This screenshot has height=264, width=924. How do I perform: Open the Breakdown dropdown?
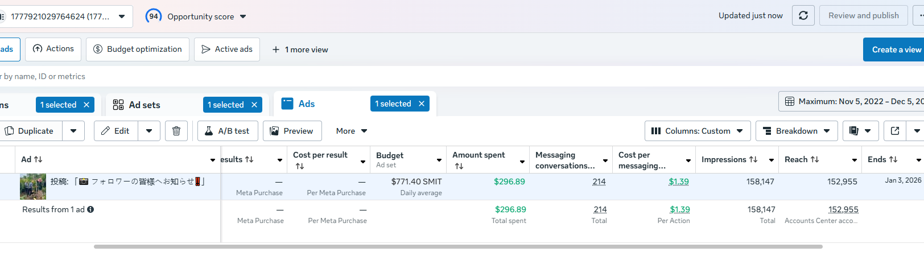point(797,131)
